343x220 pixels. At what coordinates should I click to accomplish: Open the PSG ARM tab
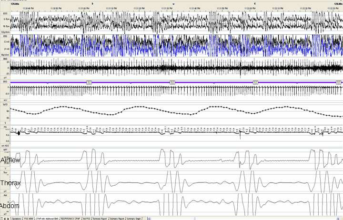(x=30, y=218)
